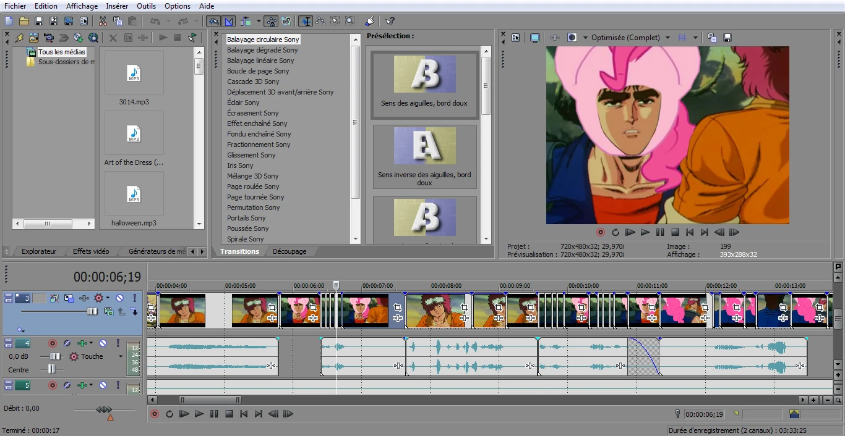
Task: Adjust the opacity level slider on video track 3
Action: pyautogui.click(x=92, y=311)
